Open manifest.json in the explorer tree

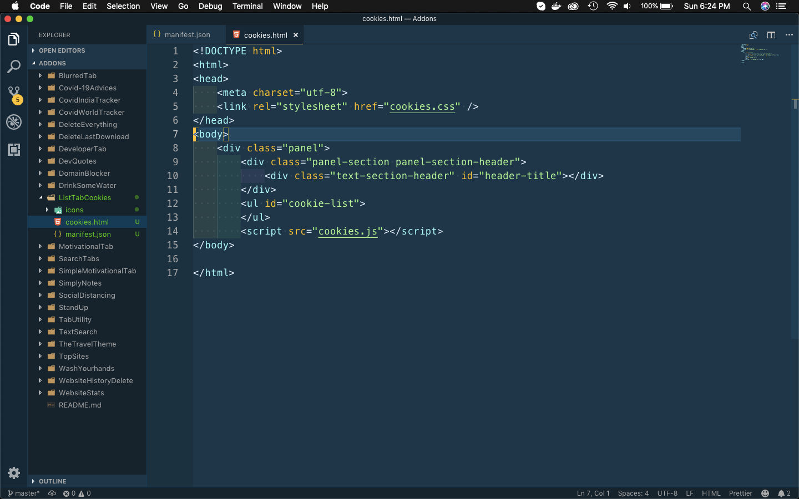coord(87,234)
